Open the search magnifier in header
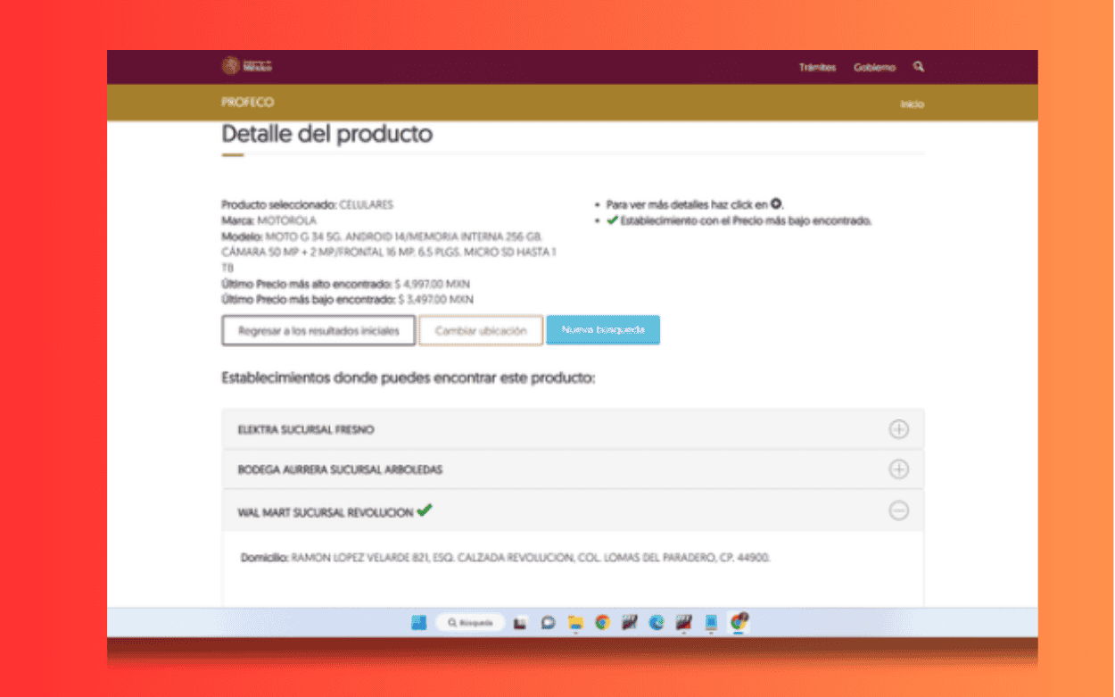 pos(919,67)
